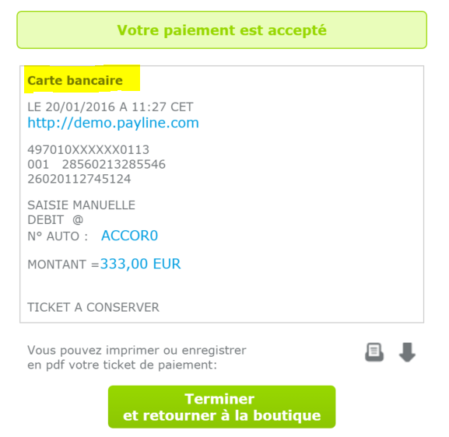Click the 001 code on the ticket
The width and height of the screenshot is (449, 437).
[38, 164]
